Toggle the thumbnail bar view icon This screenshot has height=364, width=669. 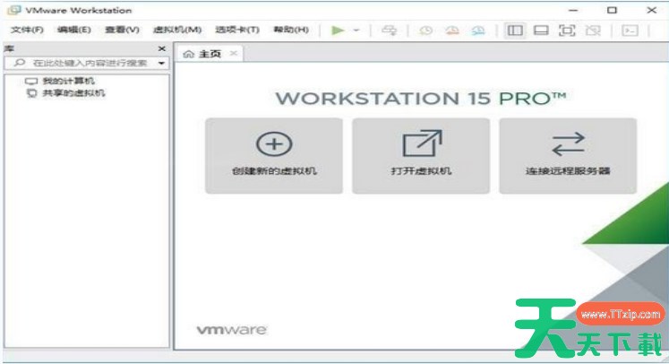click(541, 30)
